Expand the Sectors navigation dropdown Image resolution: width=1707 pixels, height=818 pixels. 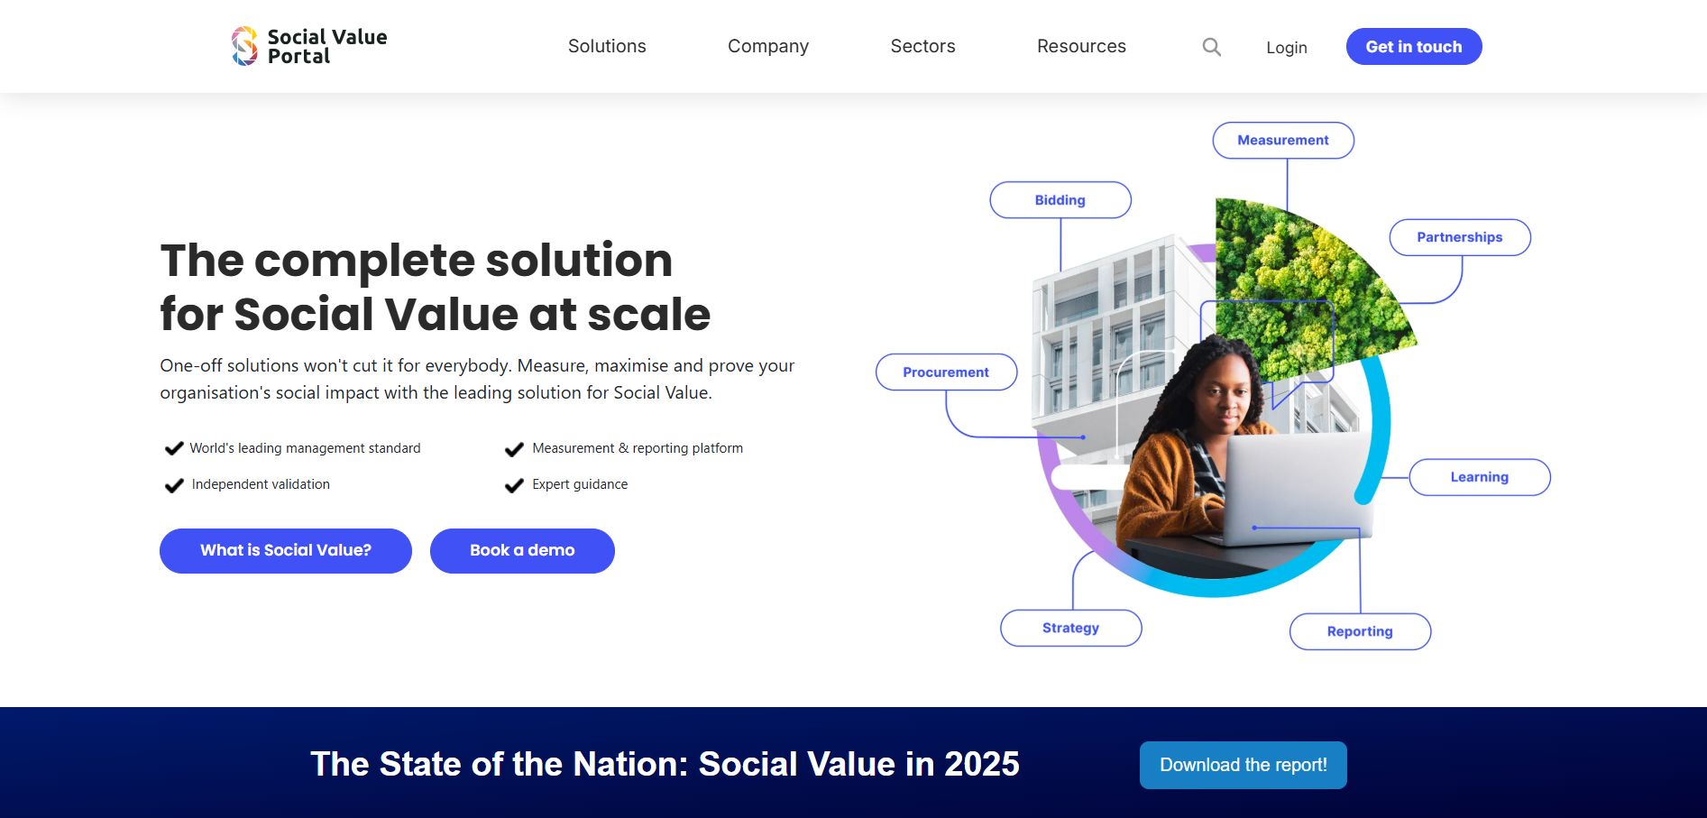coord(922,46)
